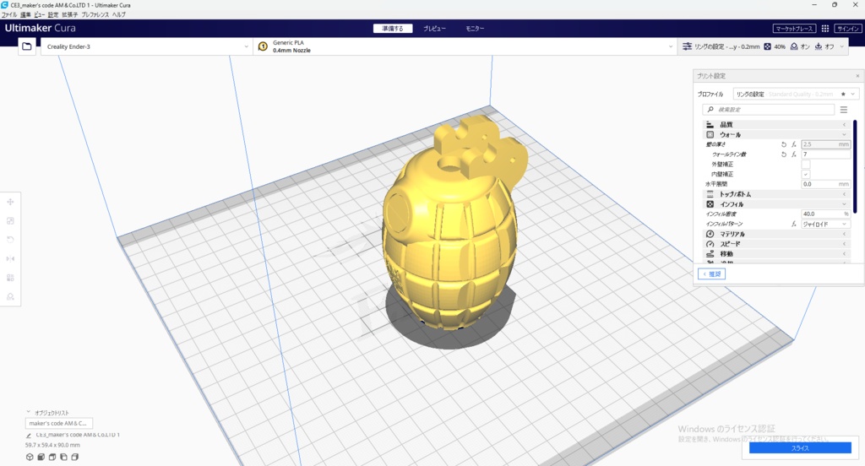Screen dimensions: 865x466
Task: Open the ヘルプ menu
Action: [119, 15]
